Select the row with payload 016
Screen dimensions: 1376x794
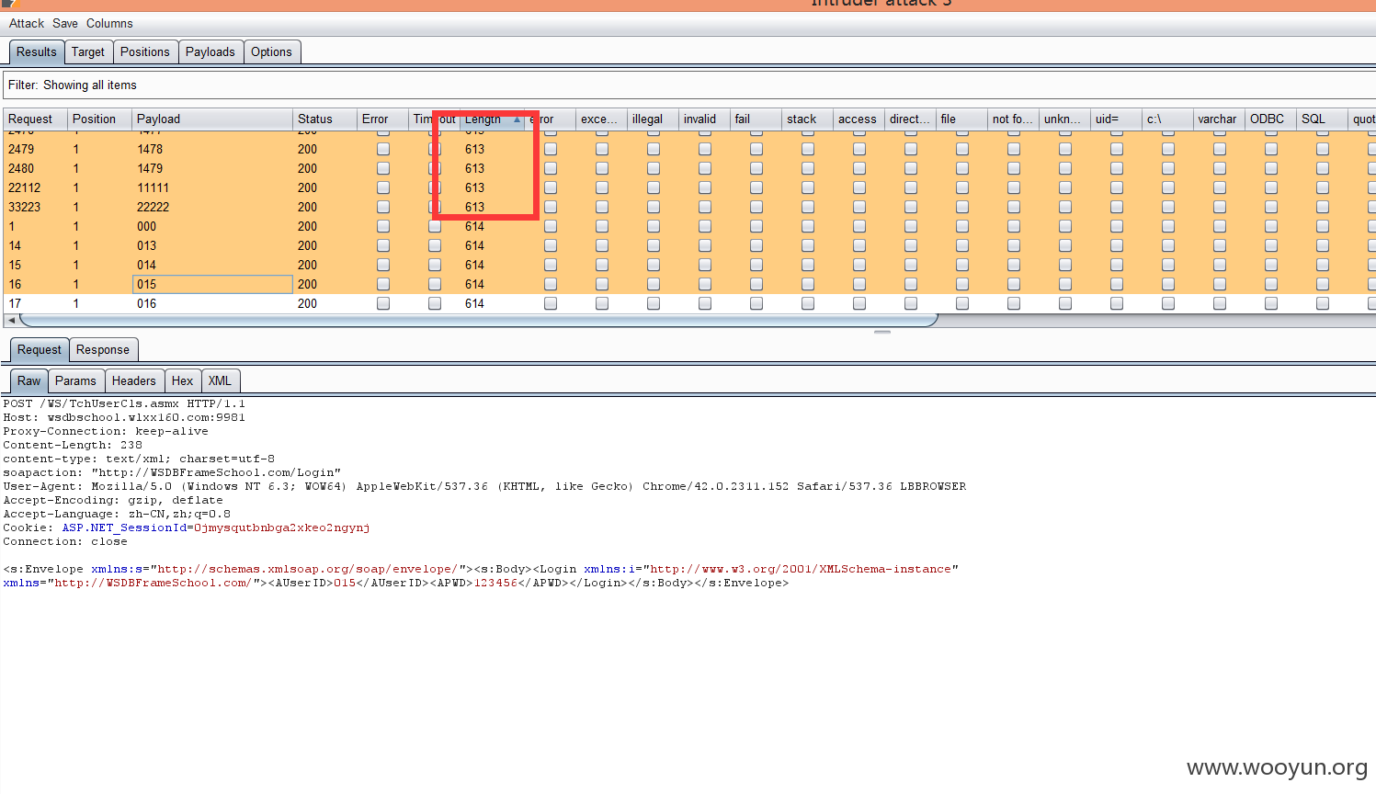(689, 303)
